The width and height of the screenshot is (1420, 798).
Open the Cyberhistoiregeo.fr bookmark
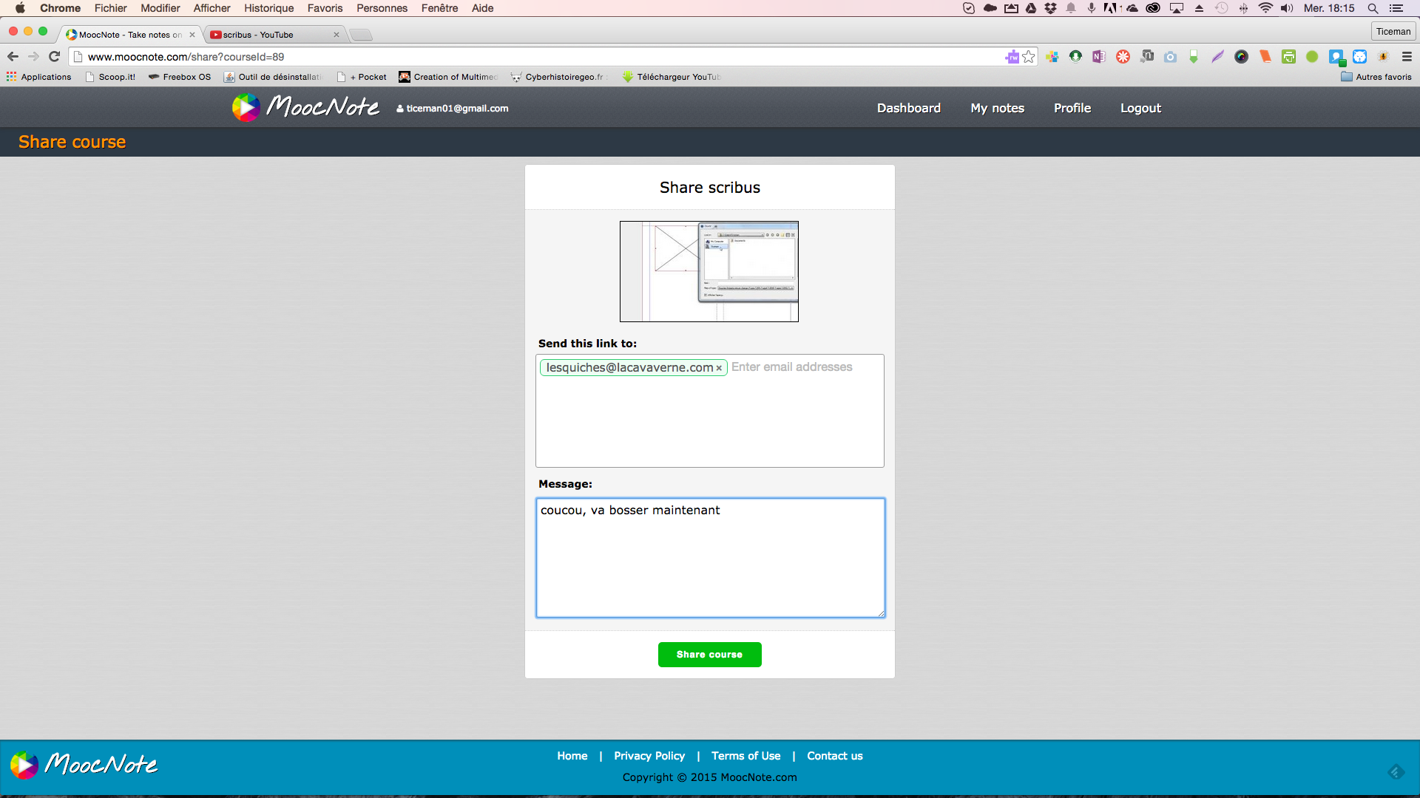pyautogui.click(x=558, y=77)
